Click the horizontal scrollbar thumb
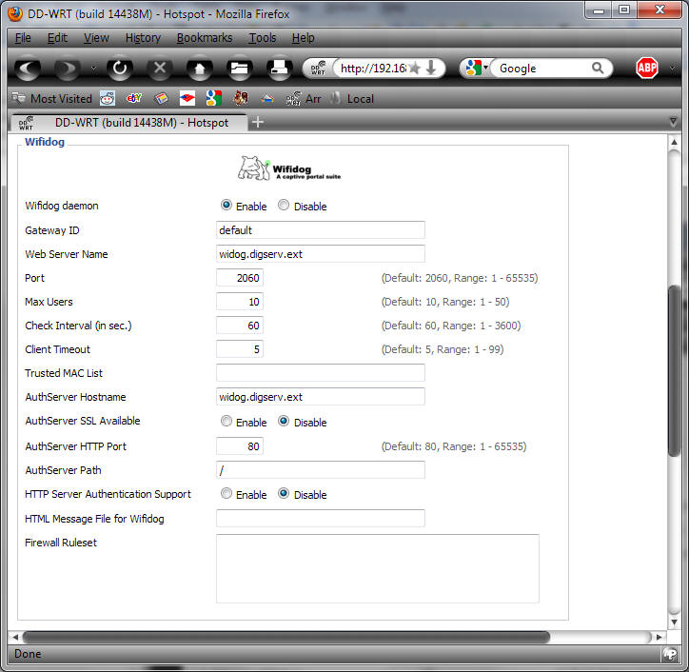 pos(286,637)
